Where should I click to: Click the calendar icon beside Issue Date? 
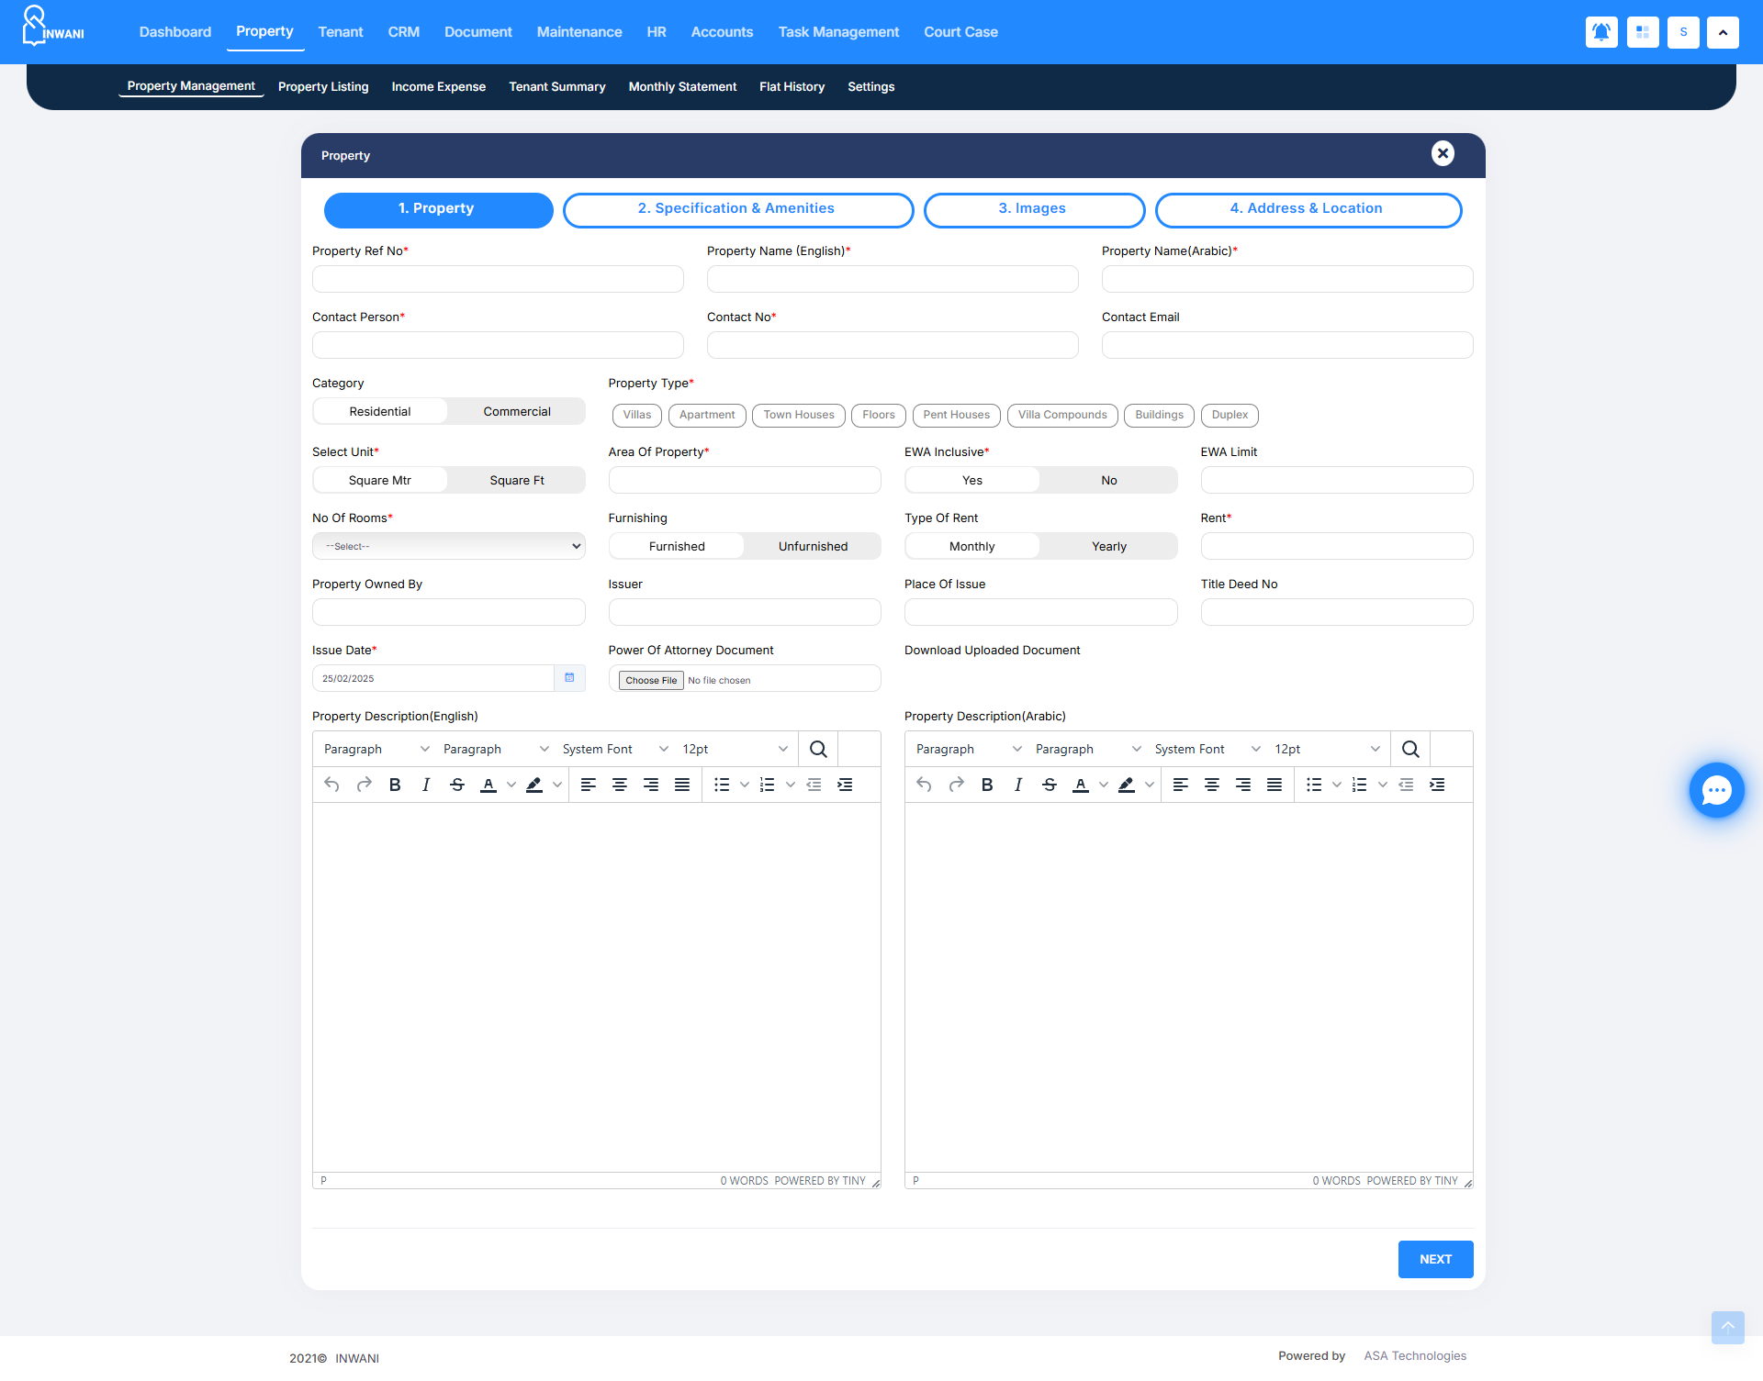point(569,678)
